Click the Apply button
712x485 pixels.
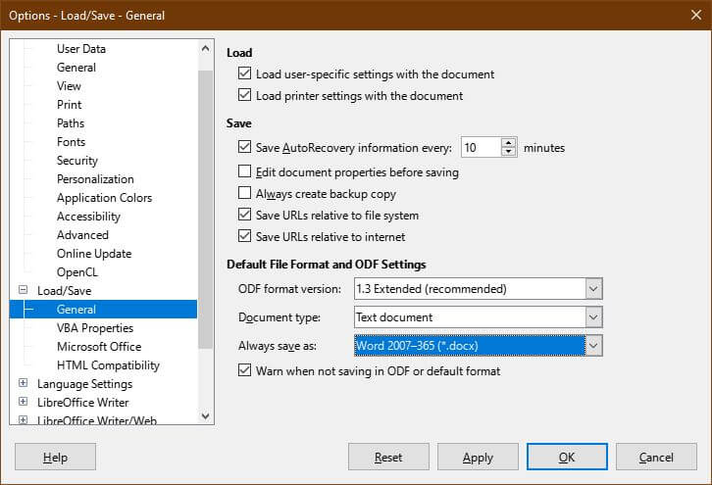click(478, 458)
